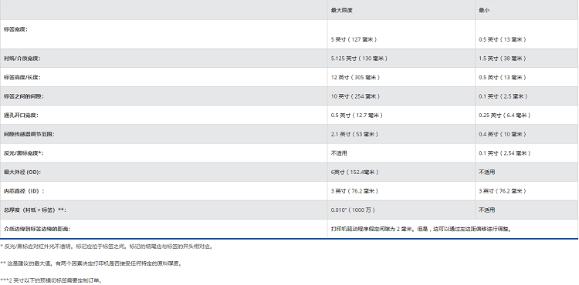This screenshot has width=579, height=285.
Task: Click the value '0.5 英寸 (12.7 毫米)'
Action: tap(357, 116)
